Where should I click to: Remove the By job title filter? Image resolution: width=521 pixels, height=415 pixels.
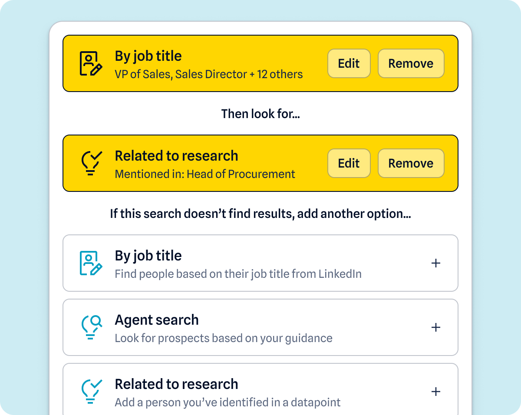[411, 63]
